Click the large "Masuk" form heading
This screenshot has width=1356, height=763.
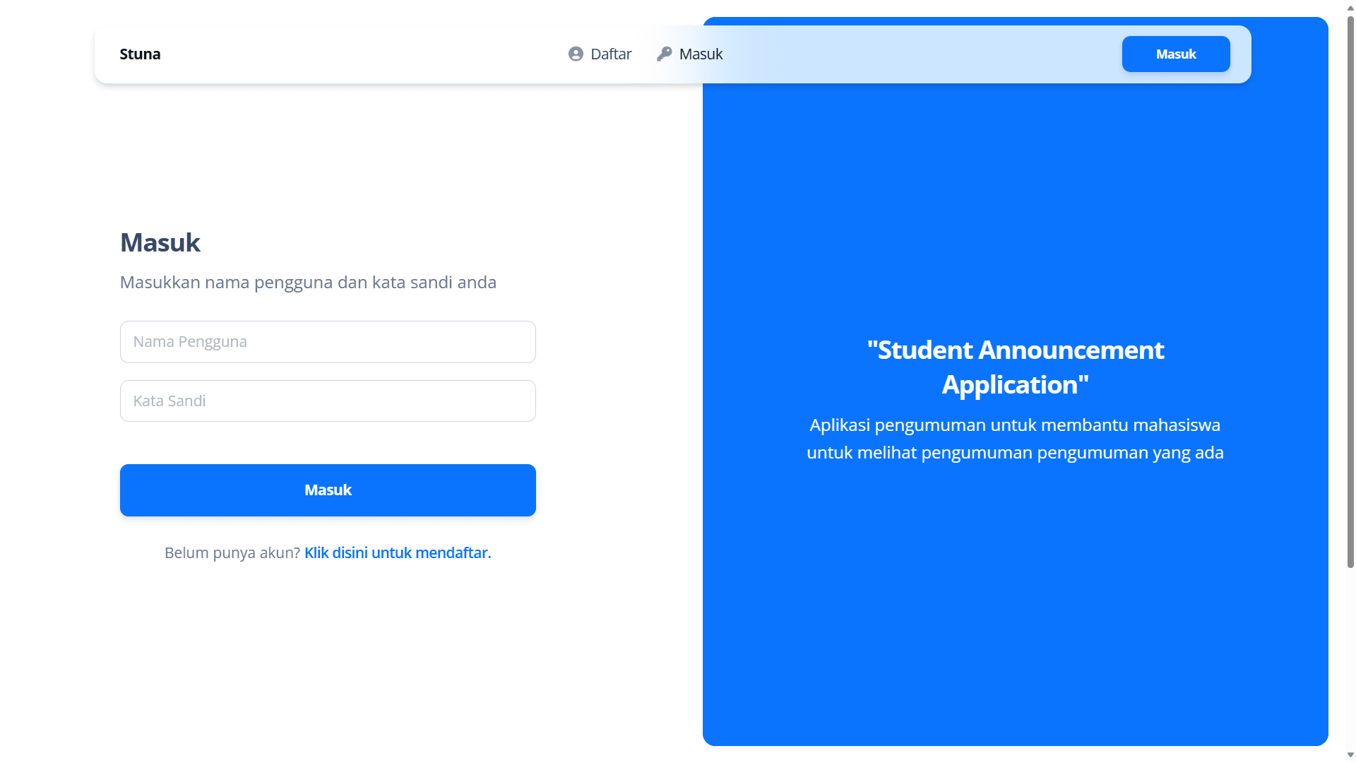click(160, 243)
